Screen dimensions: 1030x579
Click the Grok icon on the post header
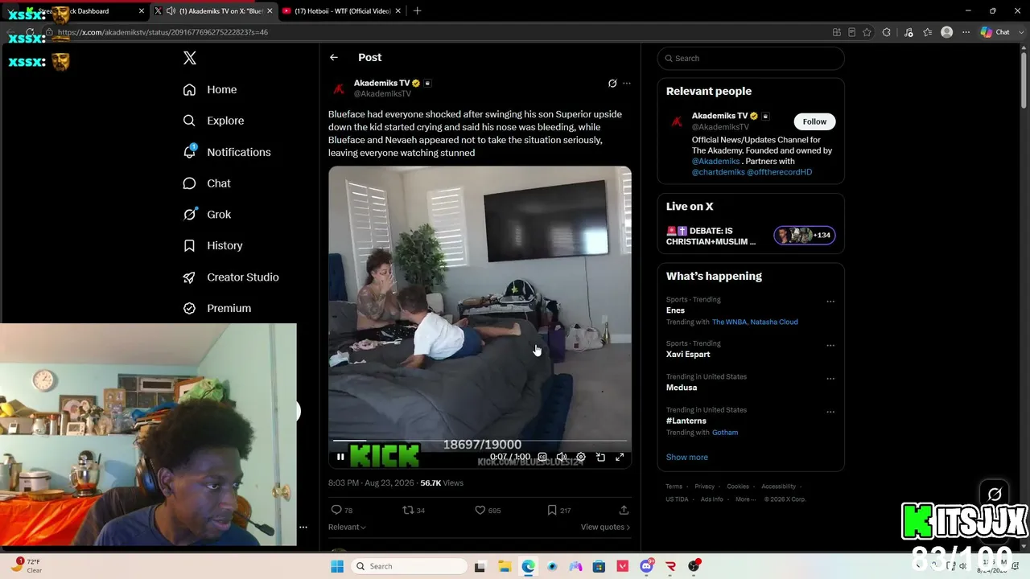(612, 83)
